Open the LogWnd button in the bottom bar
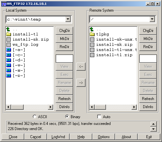Image resolution: width=162 pixels, height=142 pixels. [58, 137]
